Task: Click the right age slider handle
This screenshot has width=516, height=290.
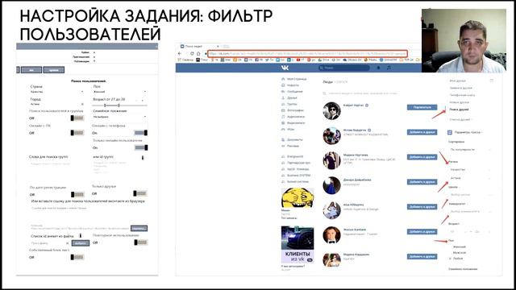Action: click(x=119, y=106)
